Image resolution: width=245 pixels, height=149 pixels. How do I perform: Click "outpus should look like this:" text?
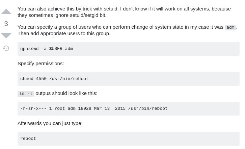click(66, 93)
